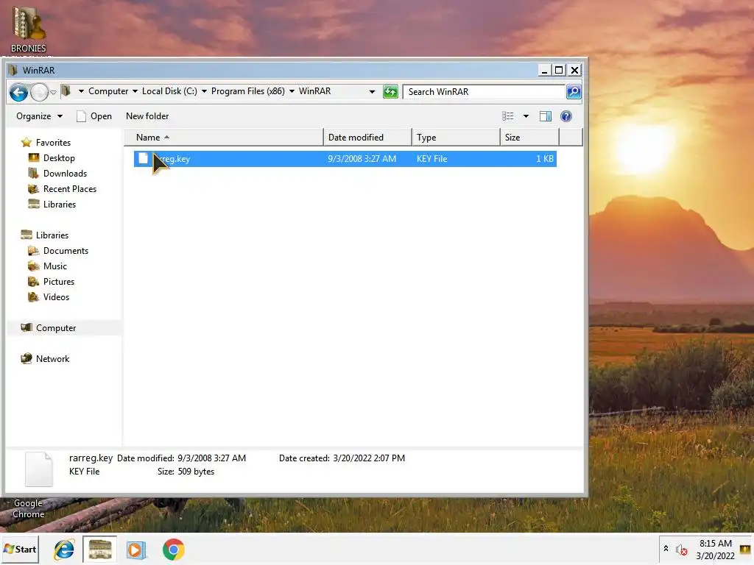Show hidden tray icons arrow
754x565 pixels.
coord(666,549)
